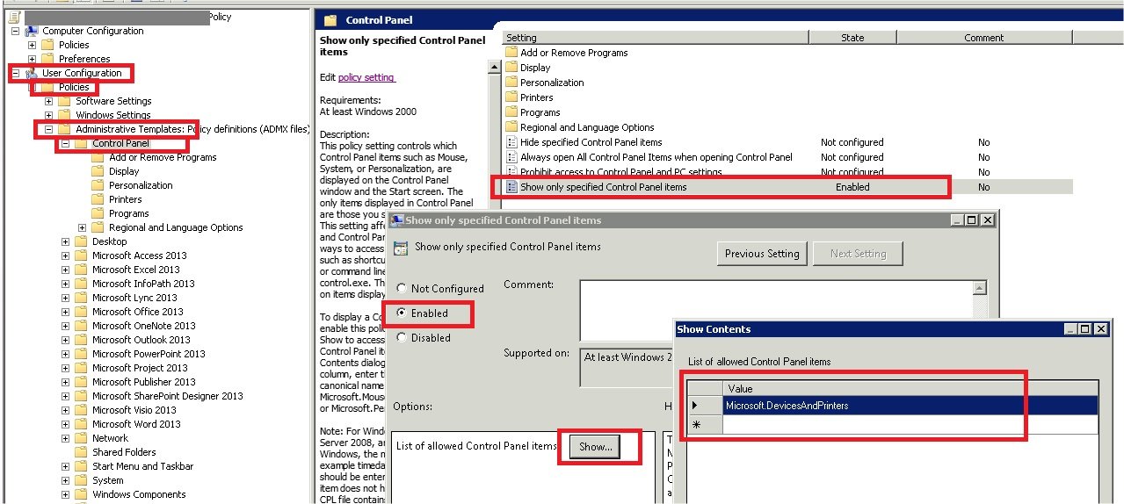Click the Comment box scrollbar up arrow

tap(981, 289)
